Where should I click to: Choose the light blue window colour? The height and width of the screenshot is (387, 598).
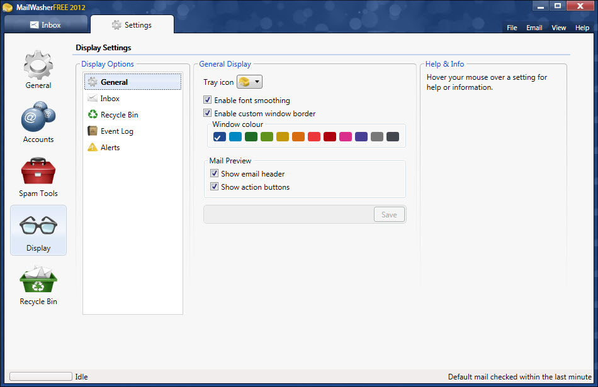point(235,136)
